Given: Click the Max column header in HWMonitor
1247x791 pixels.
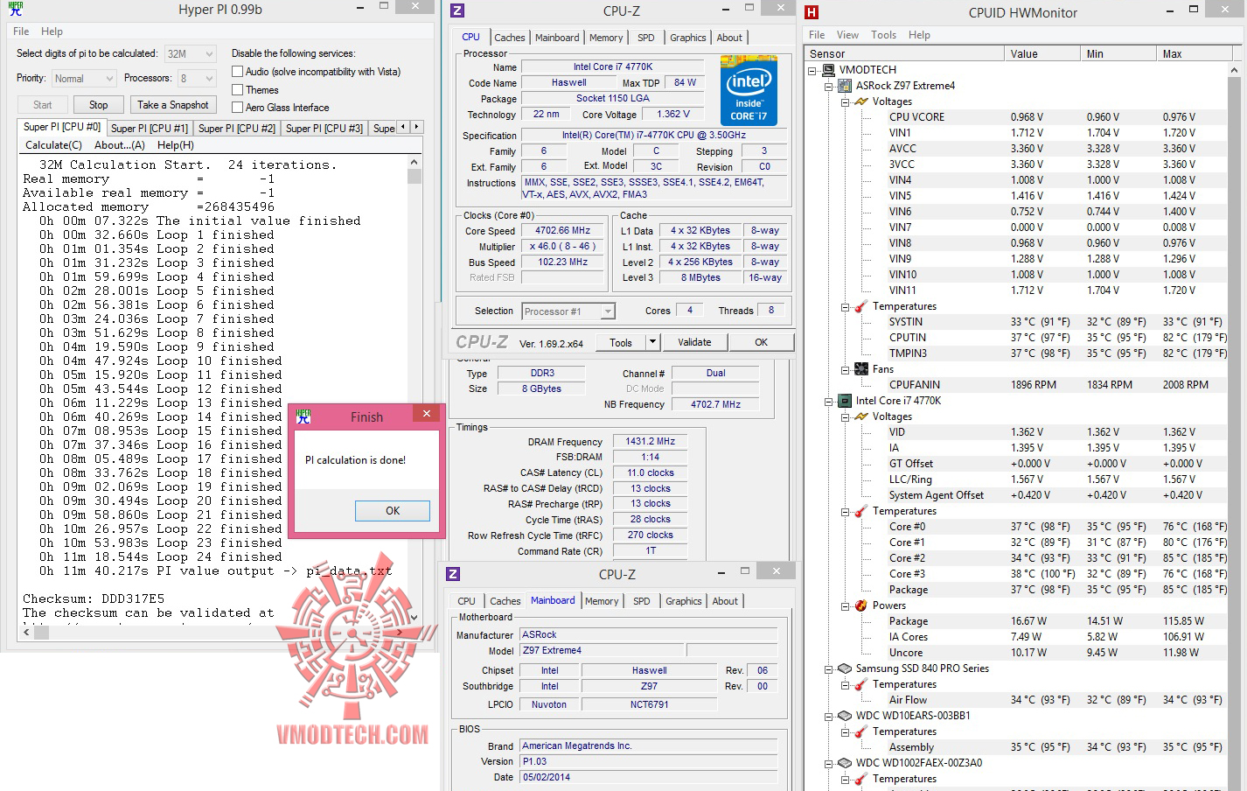Looking at the screenshot, I should pyautogui.click(x=1190, y=53).
